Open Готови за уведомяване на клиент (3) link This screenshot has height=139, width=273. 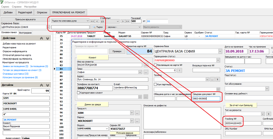pos(22,70)
